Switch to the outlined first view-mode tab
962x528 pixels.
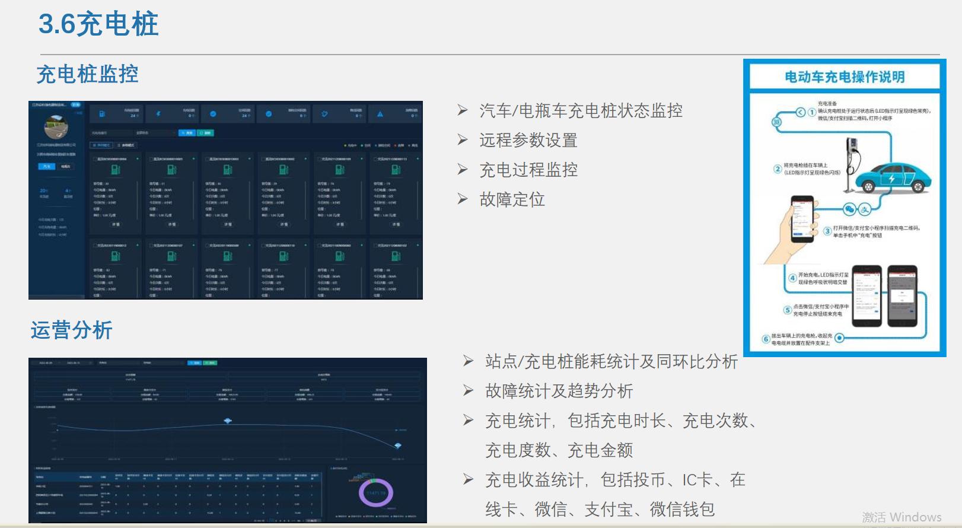(x=101, y=145)
